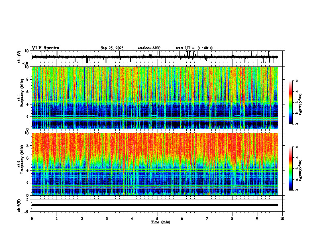Click the ch.1 spectrogram color scale bar
318x245 pixels.
click(x=291, y=102)
